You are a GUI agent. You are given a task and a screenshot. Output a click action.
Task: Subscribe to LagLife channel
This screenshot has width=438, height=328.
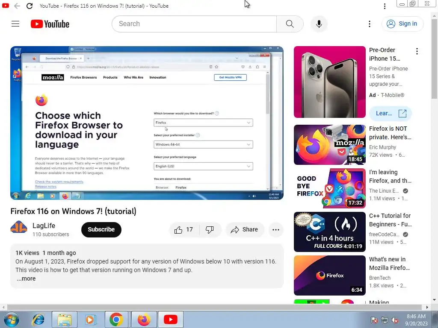click(x=101, y=229)
